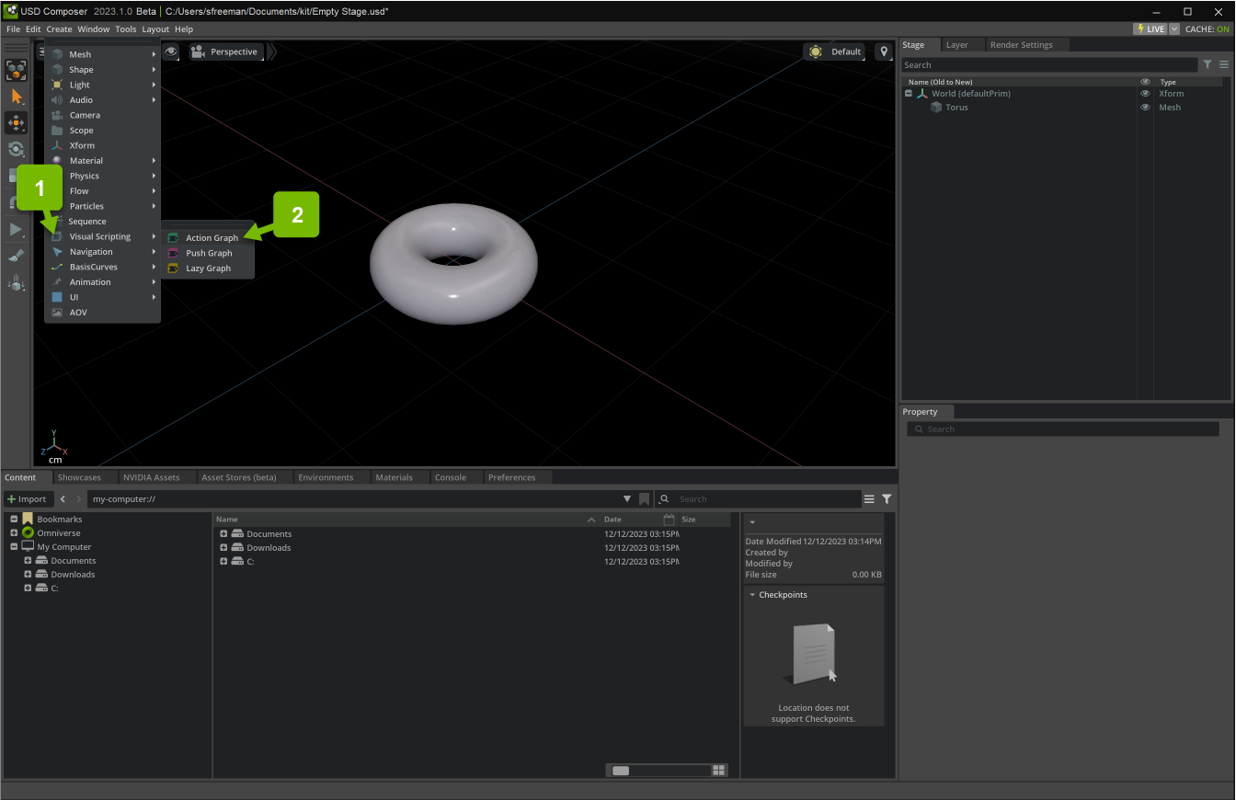Select the paint brush tool
This screenshot has width=1236, height=800.
[x=17, y=256]
